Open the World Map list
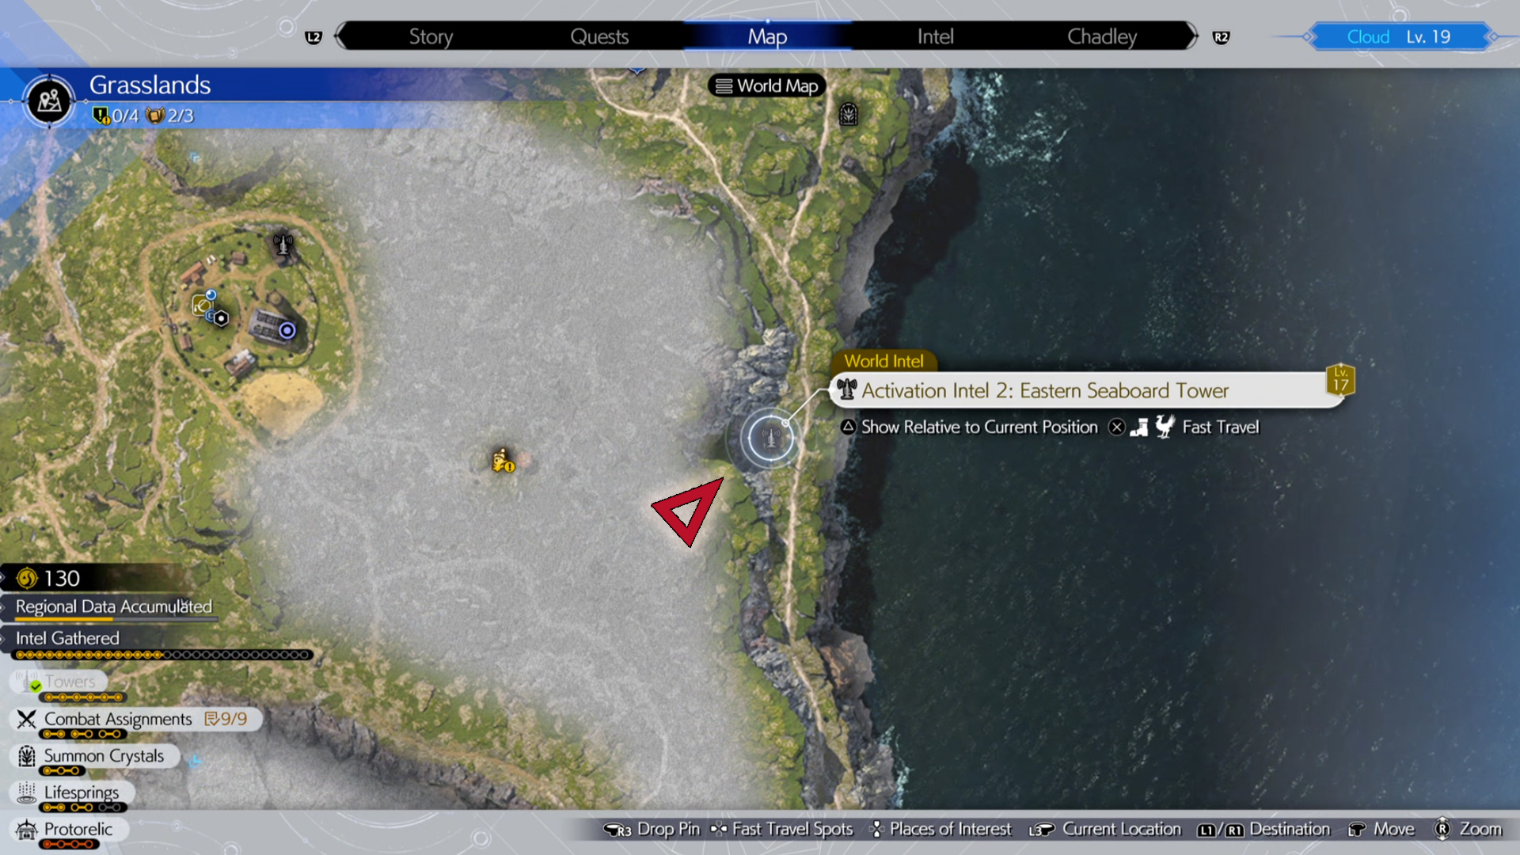 coord(766,85)
